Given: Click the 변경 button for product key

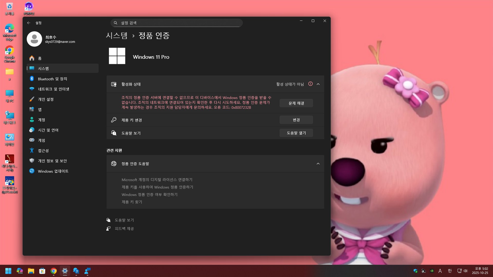Looking at the screenshot, I should 296,120.
